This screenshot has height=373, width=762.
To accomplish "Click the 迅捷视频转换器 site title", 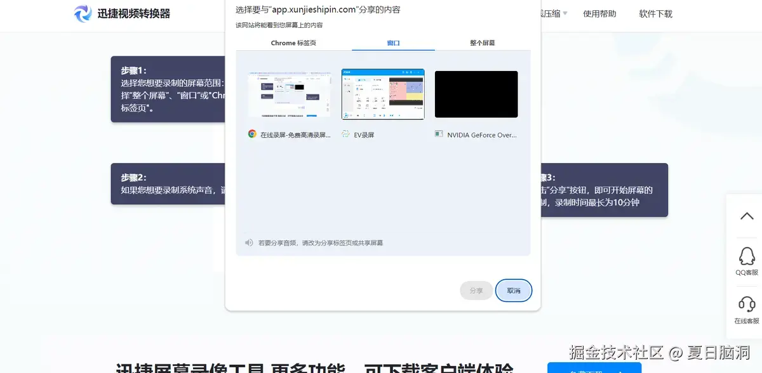I will point(133,13).
